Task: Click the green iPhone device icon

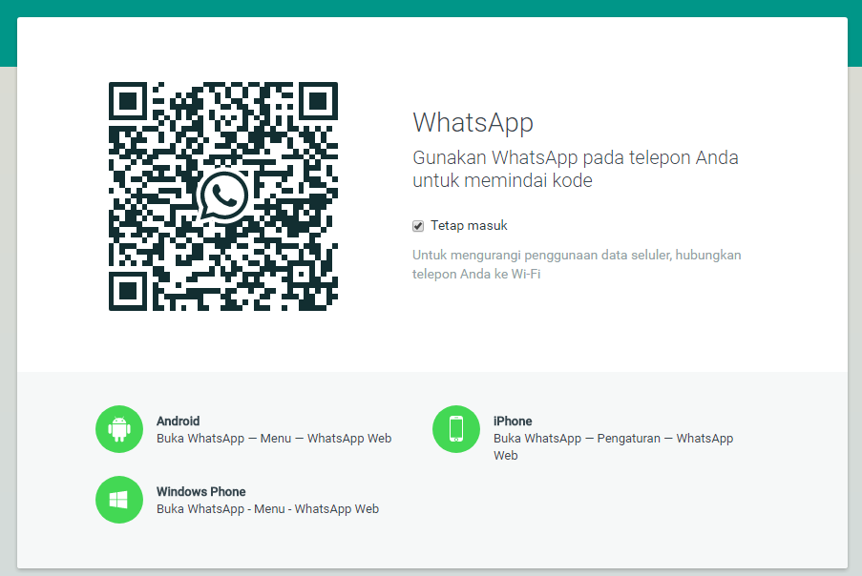Action: [x=456, y=429]
